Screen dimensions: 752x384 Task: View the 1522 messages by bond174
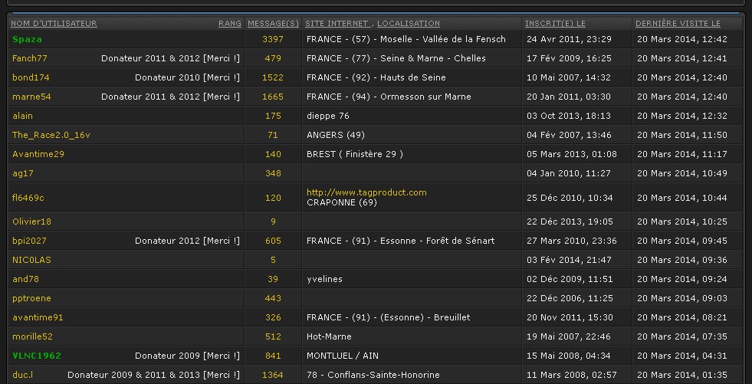point(273,77)
